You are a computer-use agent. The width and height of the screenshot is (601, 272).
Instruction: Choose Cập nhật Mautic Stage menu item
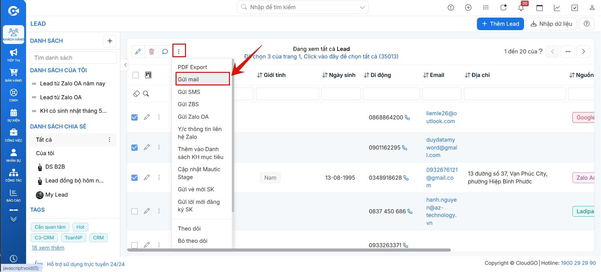click(202, 173)
